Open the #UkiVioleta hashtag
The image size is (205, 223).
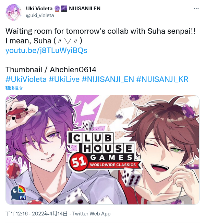(26, 79)
